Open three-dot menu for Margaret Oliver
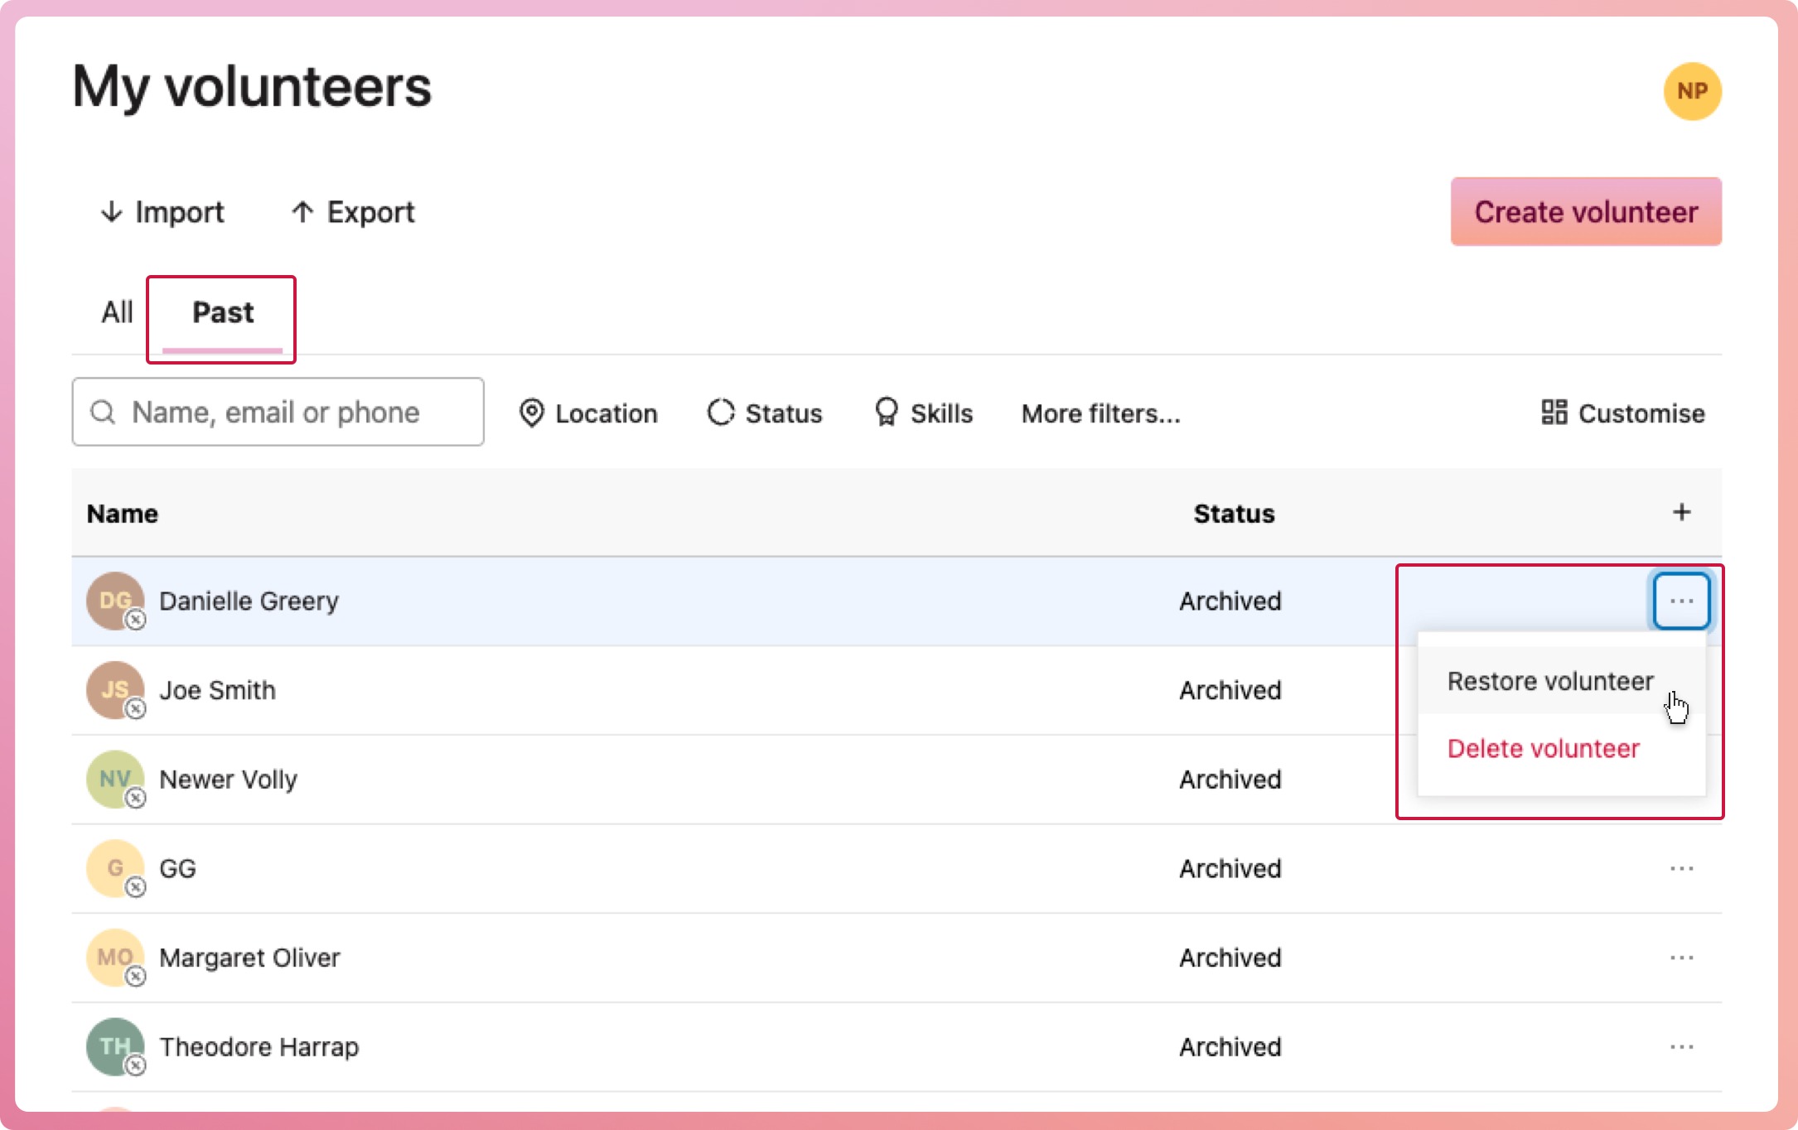 [1681, 958]
